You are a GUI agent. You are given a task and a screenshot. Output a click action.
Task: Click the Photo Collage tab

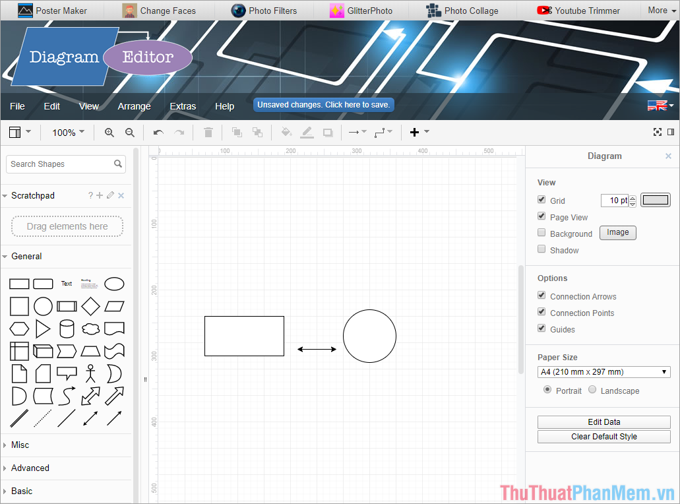tap(464, 11)
